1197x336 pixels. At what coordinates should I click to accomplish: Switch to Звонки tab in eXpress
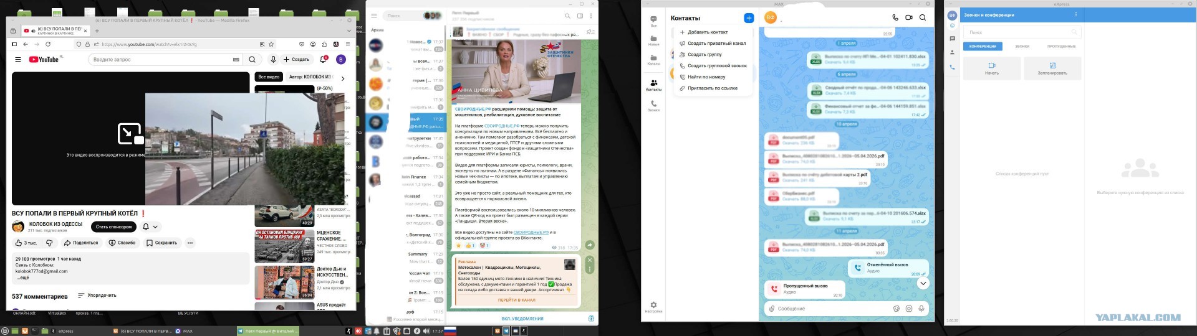pos(1022,47)
